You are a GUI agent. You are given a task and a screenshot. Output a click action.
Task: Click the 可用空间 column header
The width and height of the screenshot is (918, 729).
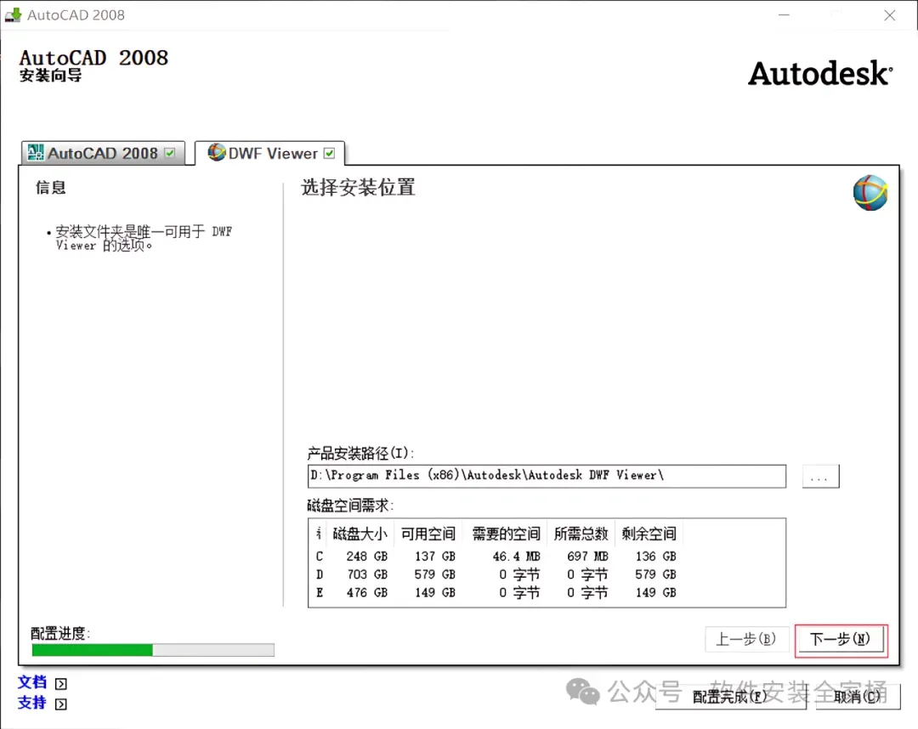(428, 534)
